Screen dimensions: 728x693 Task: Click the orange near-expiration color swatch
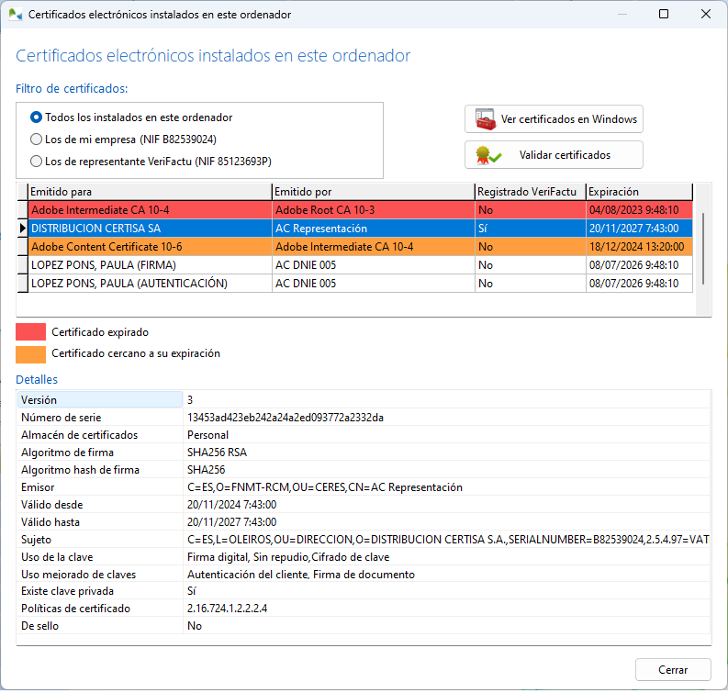click(x=30, y=353)
